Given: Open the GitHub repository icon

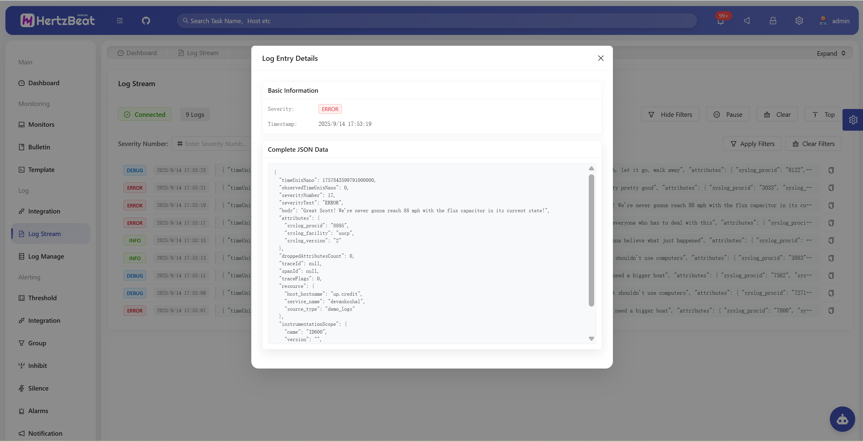Looking at the screenshot, I should coord(146,21).
